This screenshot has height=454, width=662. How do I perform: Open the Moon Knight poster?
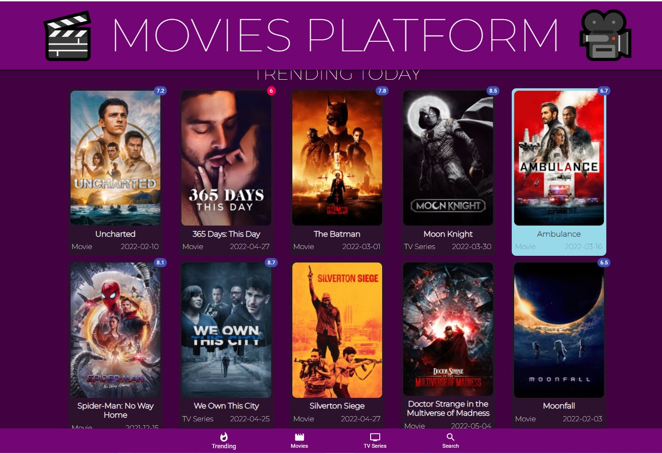448,158
